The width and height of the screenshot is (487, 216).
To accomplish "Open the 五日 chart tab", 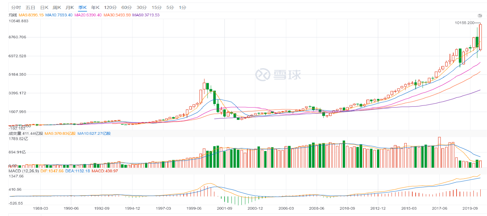I will click(x=30, y=7).
